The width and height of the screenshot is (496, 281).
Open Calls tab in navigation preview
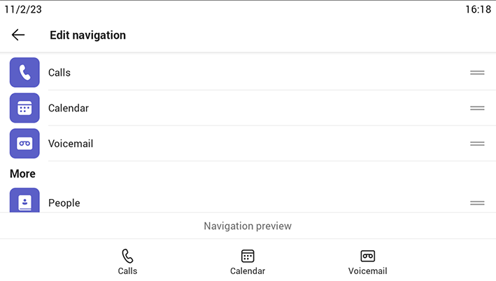[x=127, y=262]
